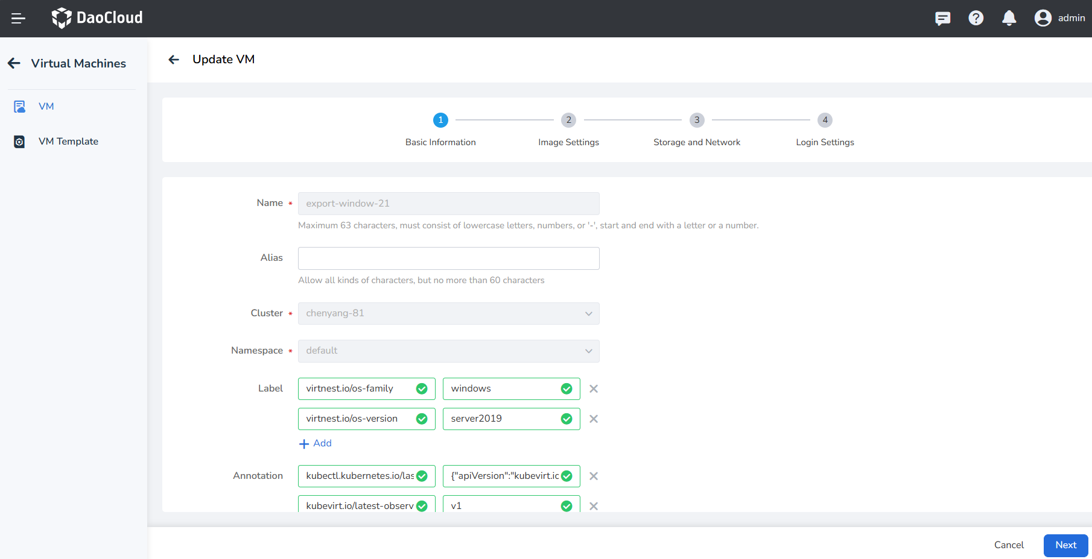Screen dimensions: 1092x559
Task: Remove the virtnest.io/os-family label row
Action: (x=594, y=389)
